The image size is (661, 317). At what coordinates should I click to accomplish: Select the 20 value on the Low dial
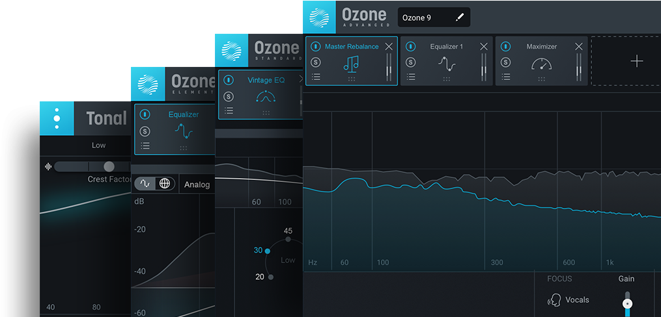click(x=260, y=277)
